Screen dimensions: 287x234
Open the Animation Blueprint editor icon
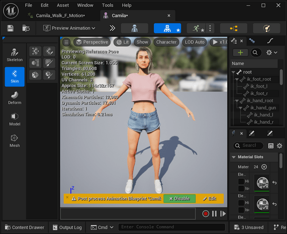point(234,28)
